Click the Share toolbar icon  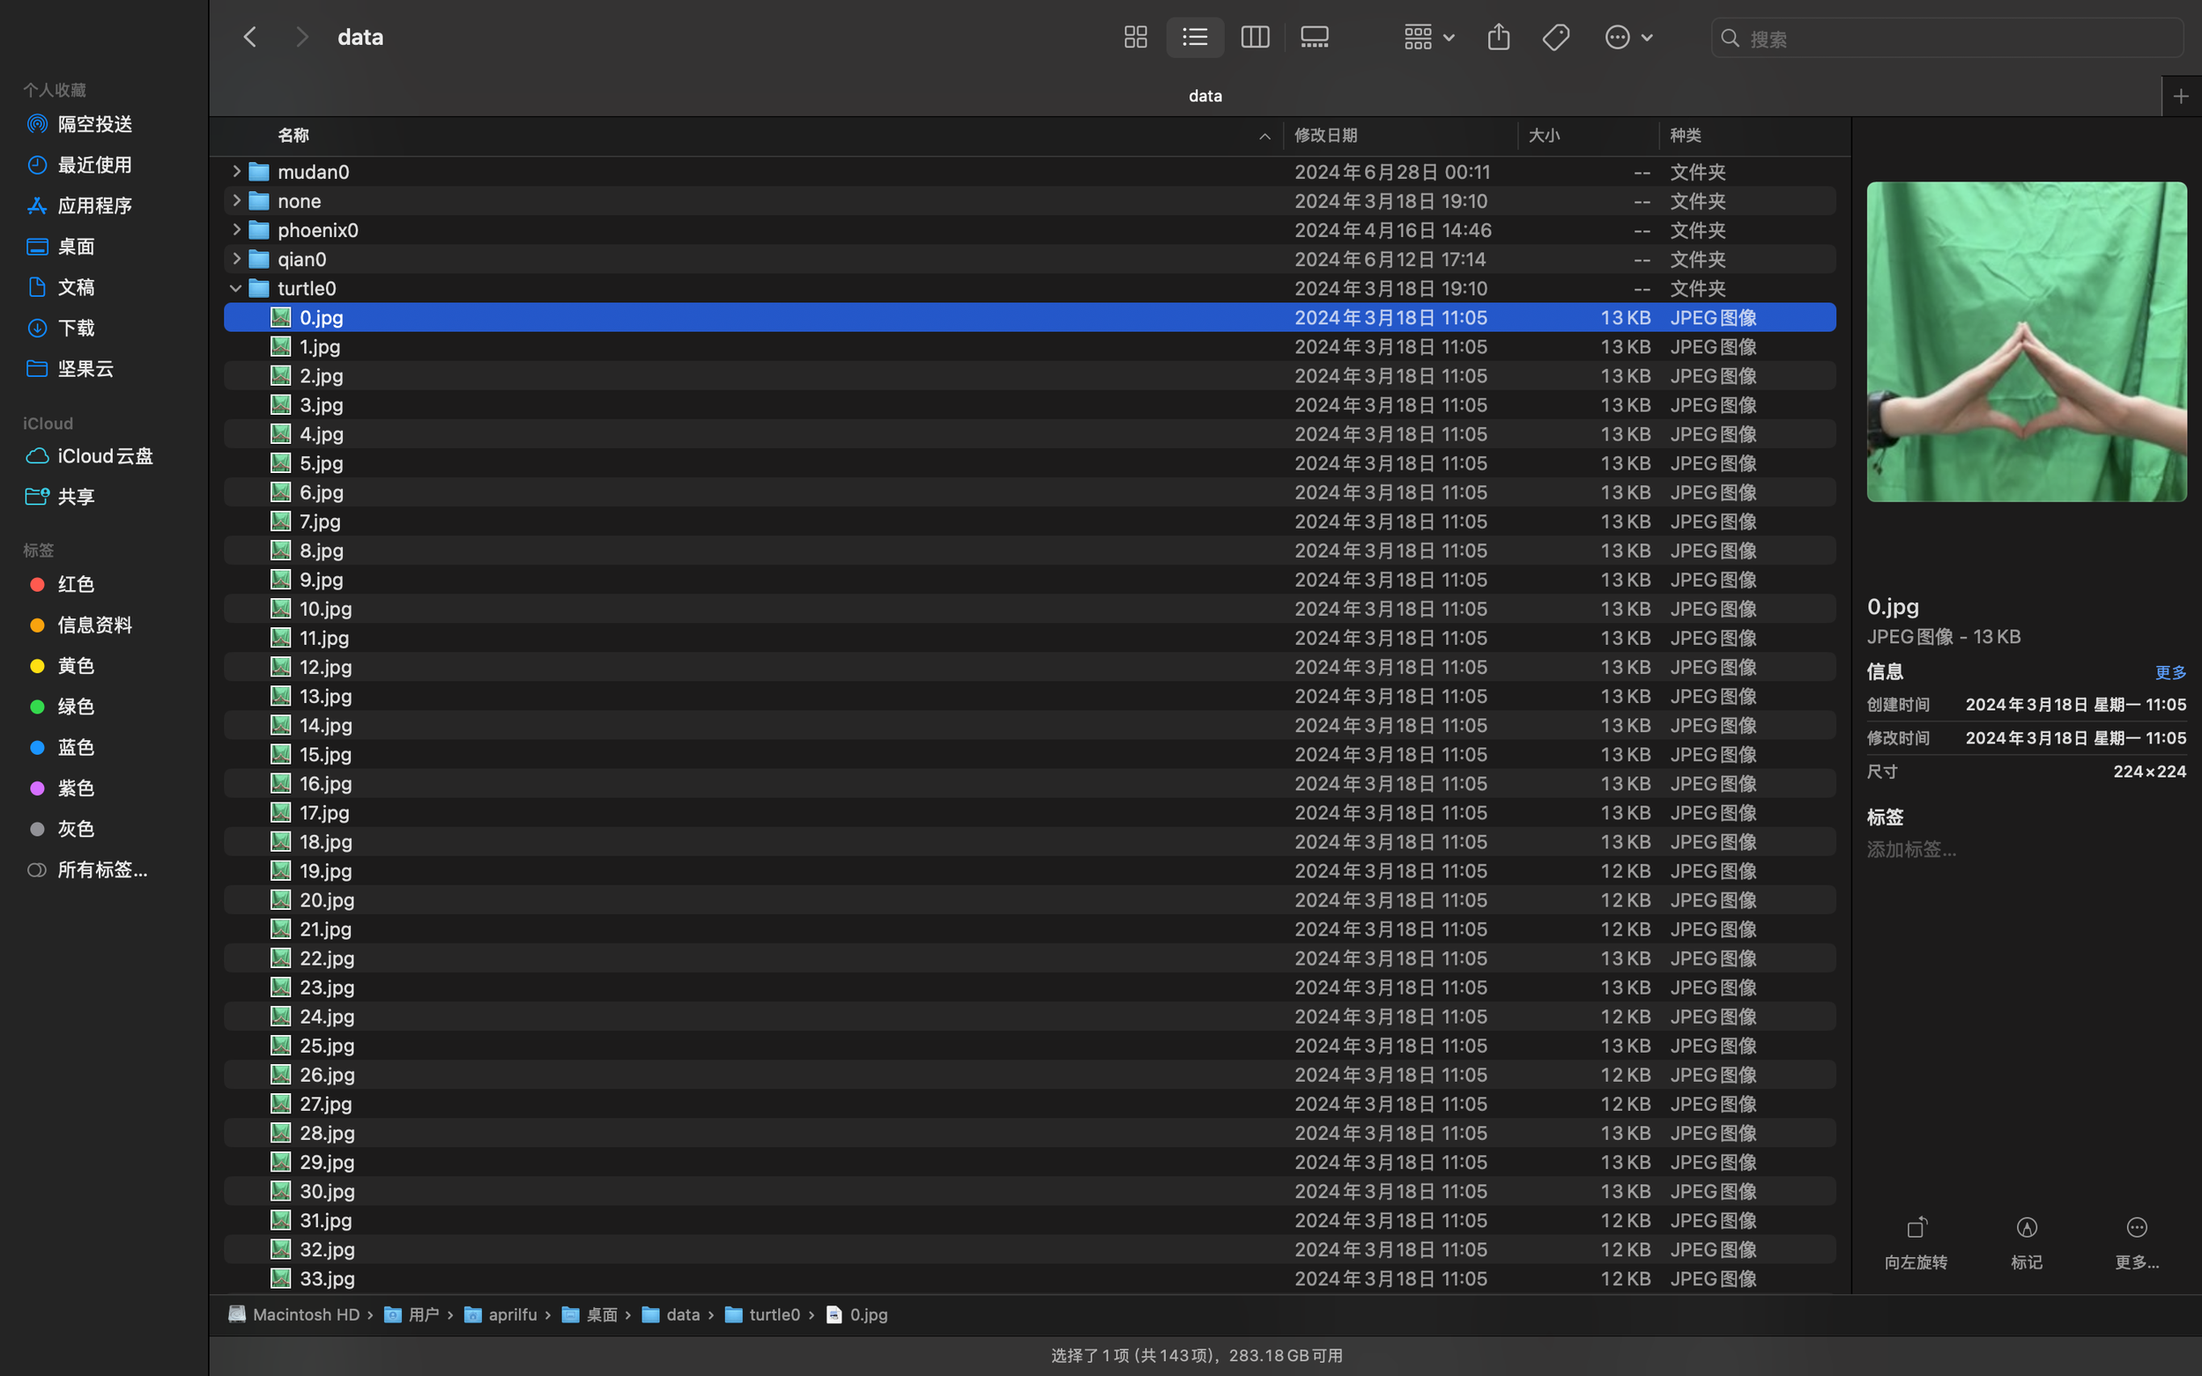(x=1498, y=37)
